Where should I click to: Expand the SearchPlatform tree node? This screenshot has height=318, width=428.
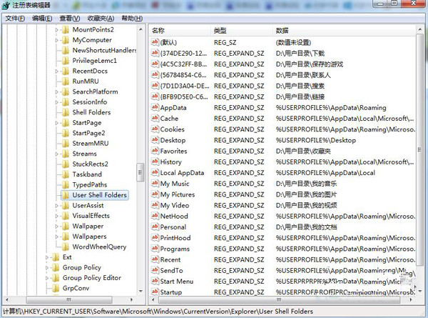[x=57, y=92]
